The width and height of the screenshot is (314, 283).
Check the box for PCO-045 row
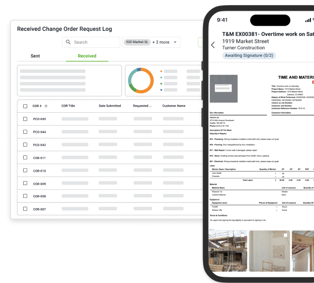[25, 119]
